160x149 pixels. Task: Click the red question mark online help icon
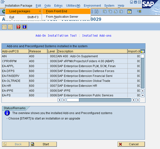[x=18, y=27]
